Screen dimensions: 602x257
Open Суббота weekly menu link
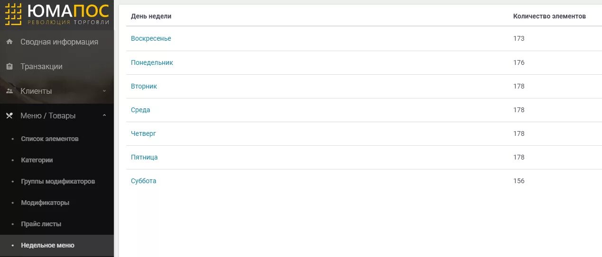pos(143,181)
